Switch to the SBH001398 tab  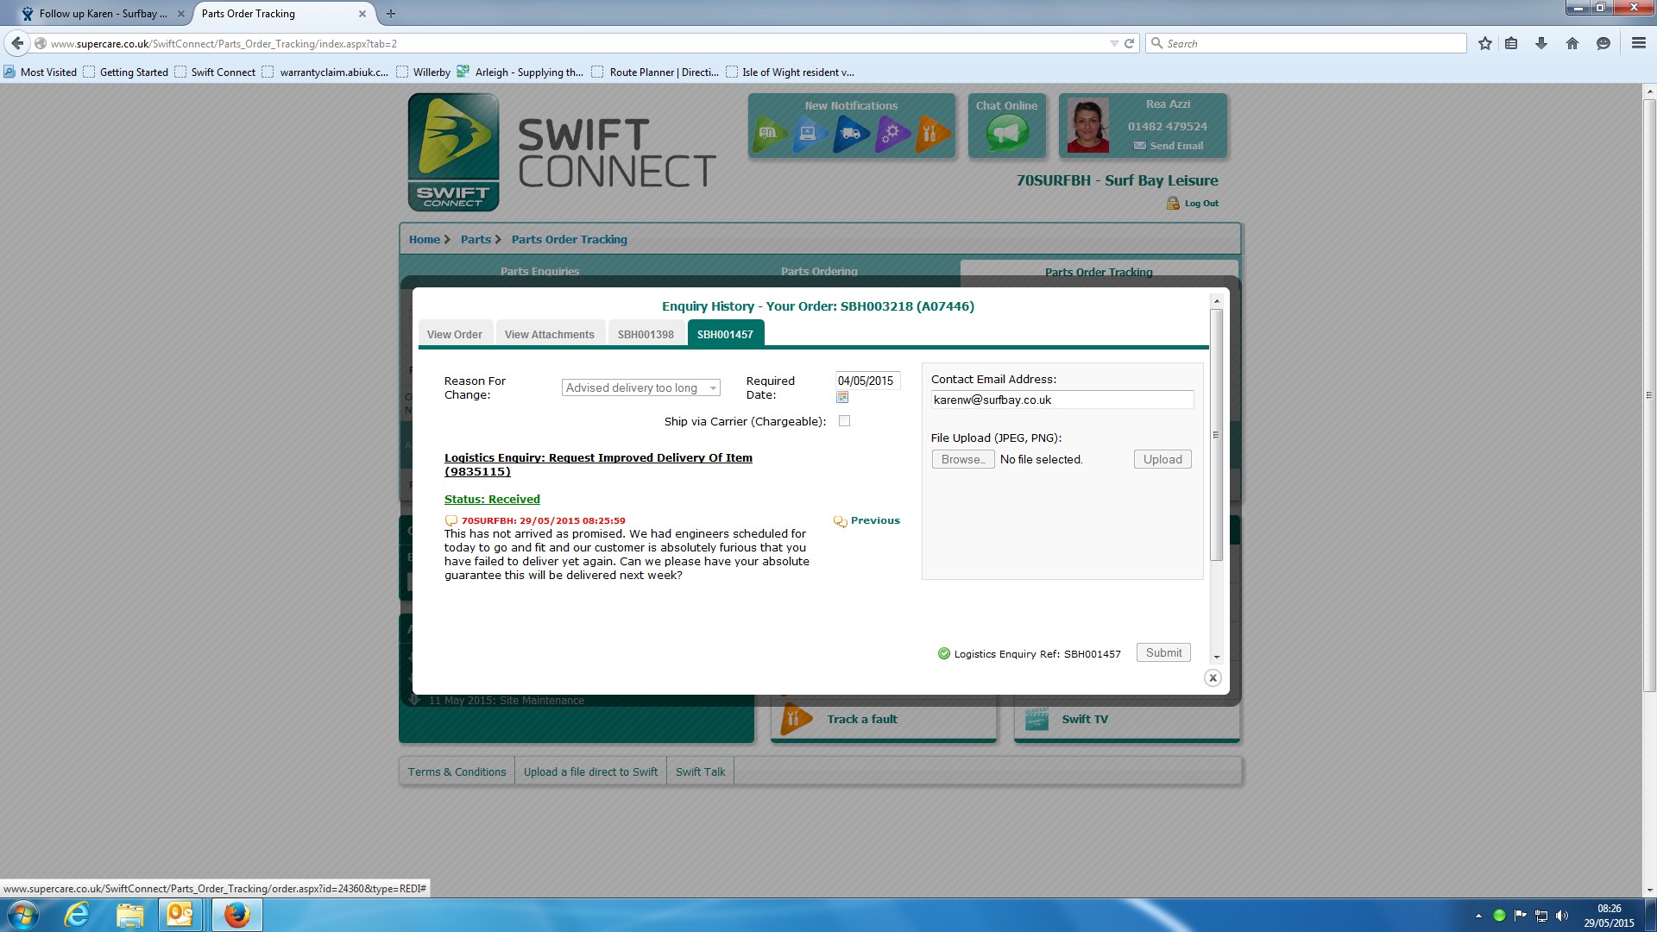click(x=646, y=335)
